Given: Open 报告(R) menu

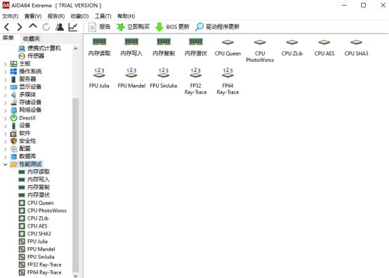Looking at the screenshot, I should pyautogui.click(x=56, y=16).
